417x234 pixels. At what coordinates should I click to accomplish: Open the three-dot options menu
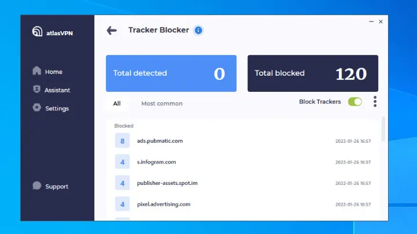point(375,102)
